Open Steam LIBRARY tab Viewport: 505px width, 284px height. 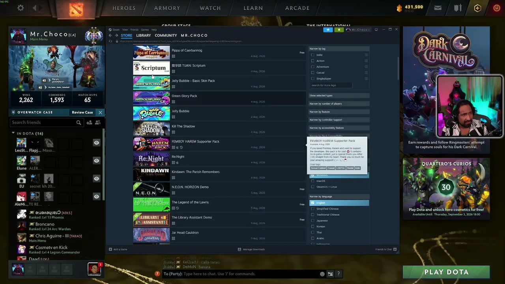click(143, 35)
